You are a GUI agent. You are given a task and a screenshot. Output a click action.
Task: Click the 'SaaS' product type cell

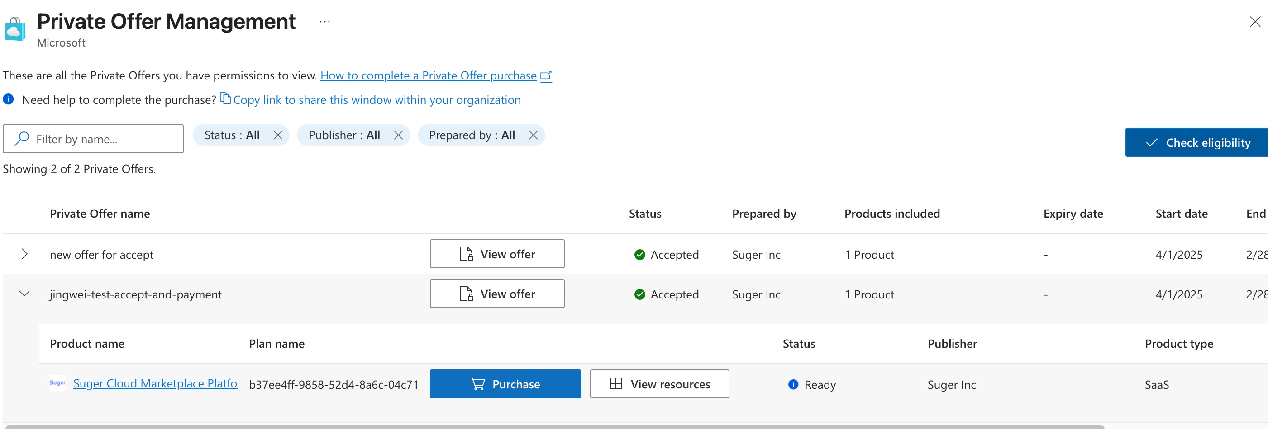pyautogui.click(x=1157, y=385)
